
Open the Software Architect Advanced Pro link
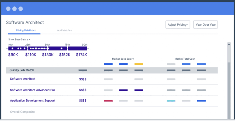[32, 90]
